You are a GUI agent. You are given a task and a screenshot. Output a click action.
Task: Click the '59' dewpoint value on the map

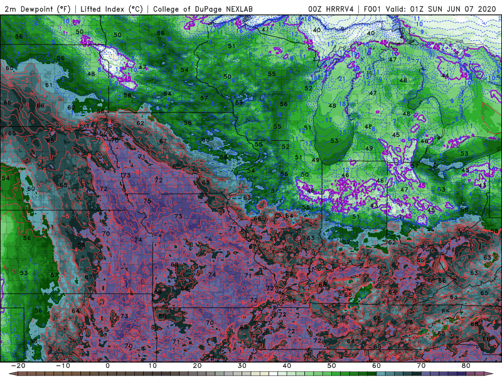[x=239, y=102]
